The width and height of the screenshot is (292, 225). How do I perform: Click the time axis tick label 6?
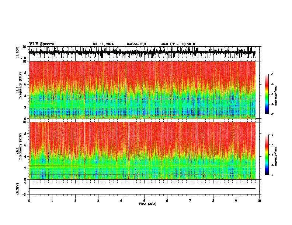click(167, 201)
